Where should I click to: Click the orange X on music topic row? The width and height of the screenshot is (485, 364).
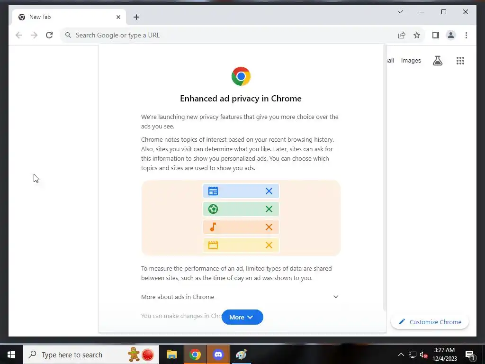pyautogui.click(x=269, y=227)
